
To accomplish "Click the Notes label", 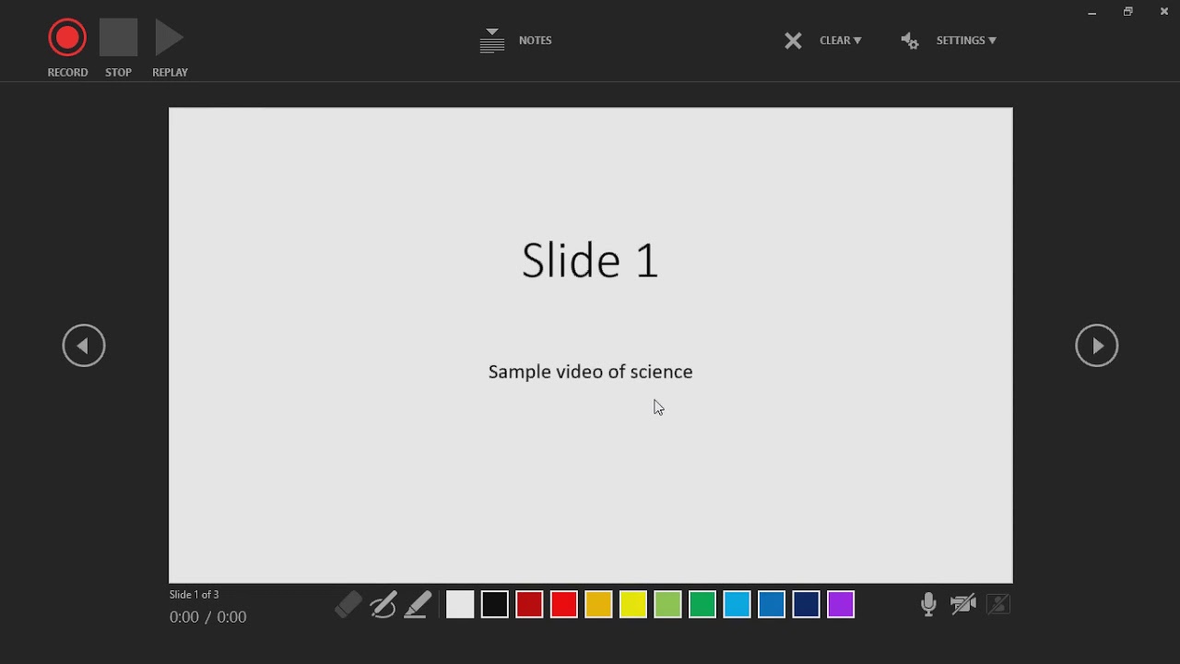I will tap(536, 41).
